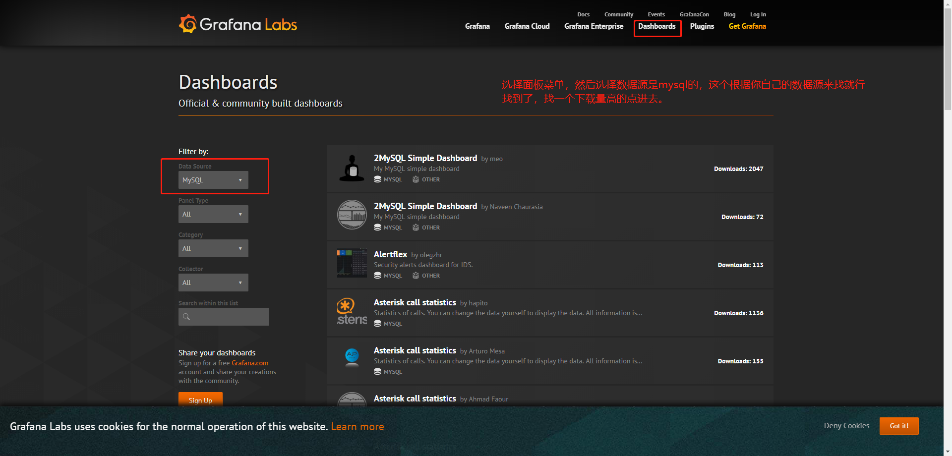Click MYSQL database icon under Alertflex

click(x=378, y=276)
